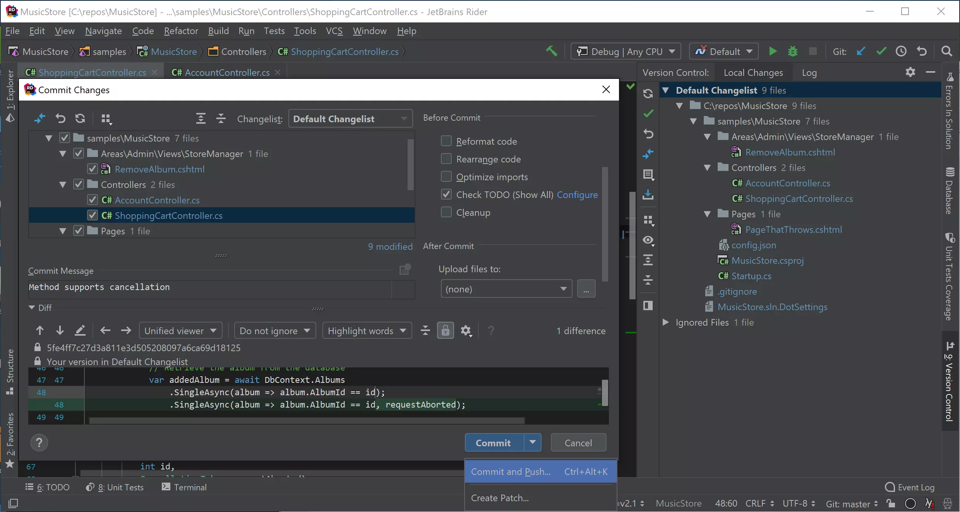
Task: Toggle the Optimize imports checkbox
Action: pyautogui.click(x=446, y=176)
